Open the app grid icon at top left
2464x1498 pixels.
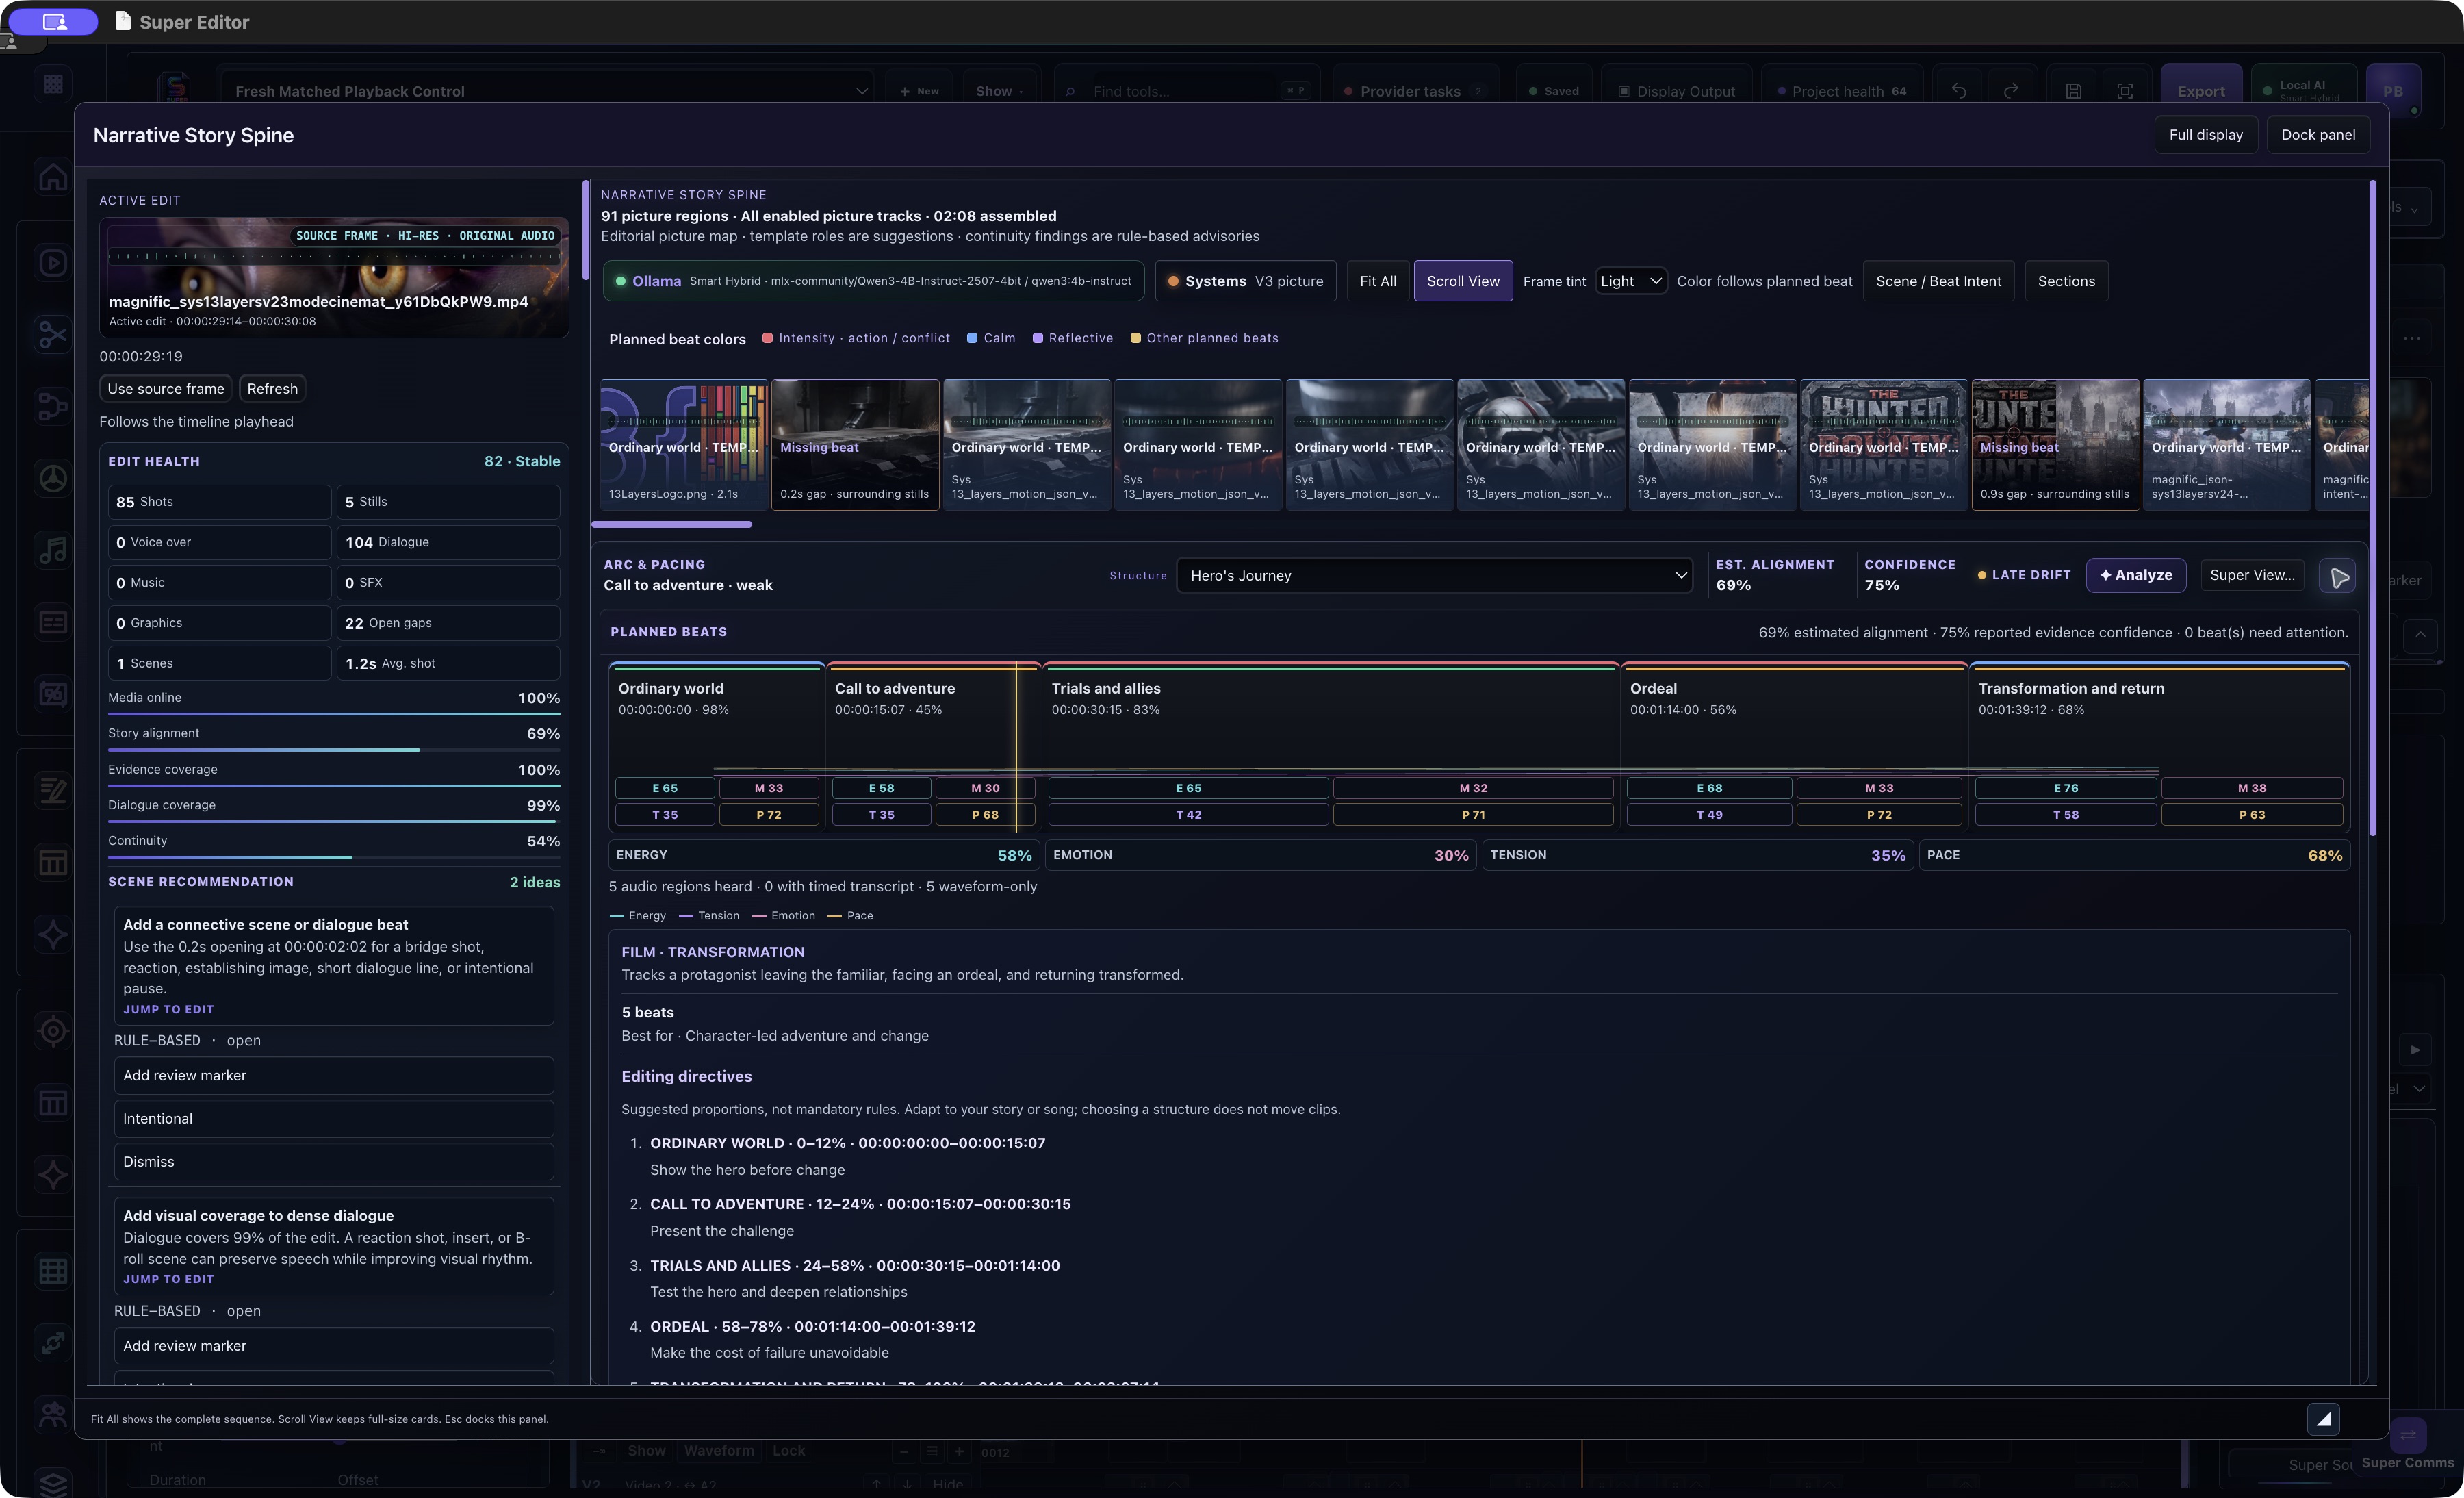[x=53, y=85]
